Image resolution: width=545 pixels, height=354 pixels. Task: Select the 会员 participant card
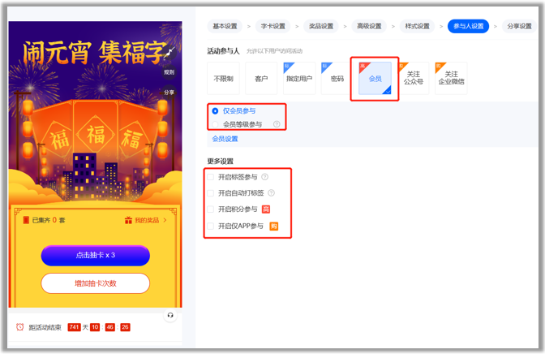(375, 78)
